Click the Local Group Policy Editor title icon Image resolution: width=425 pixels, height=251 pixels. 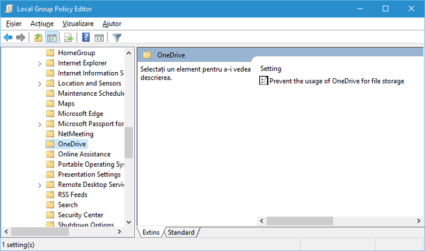coord(9,8)
